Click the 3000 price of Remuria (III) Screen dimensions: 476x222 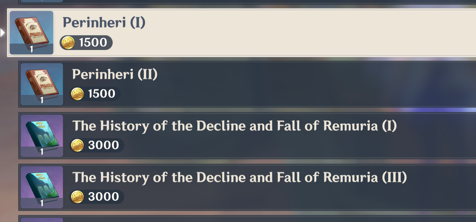103,197
